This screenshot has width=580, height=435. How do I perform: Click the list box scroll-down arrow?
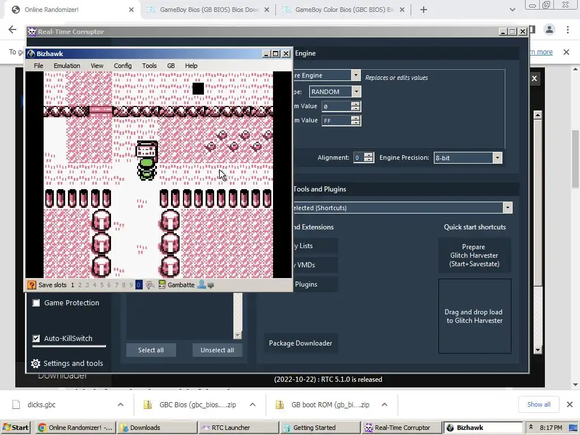(237, 335)
